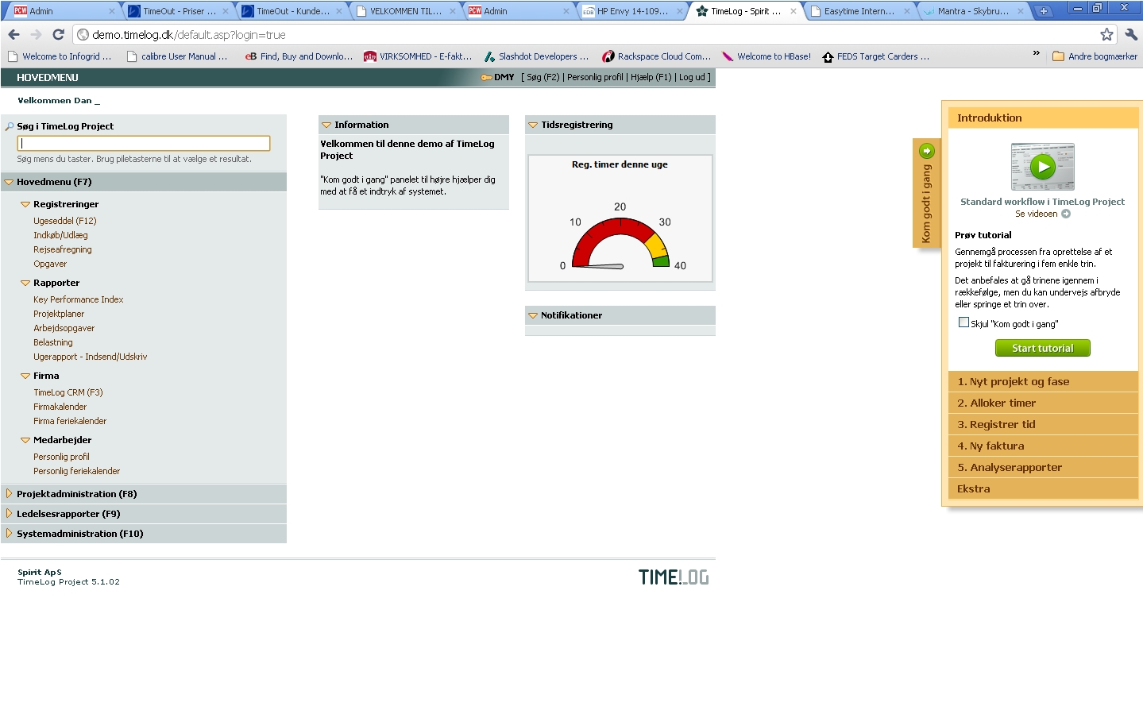
Task: Click the browser forward arrow
Action: coord(36,34)
